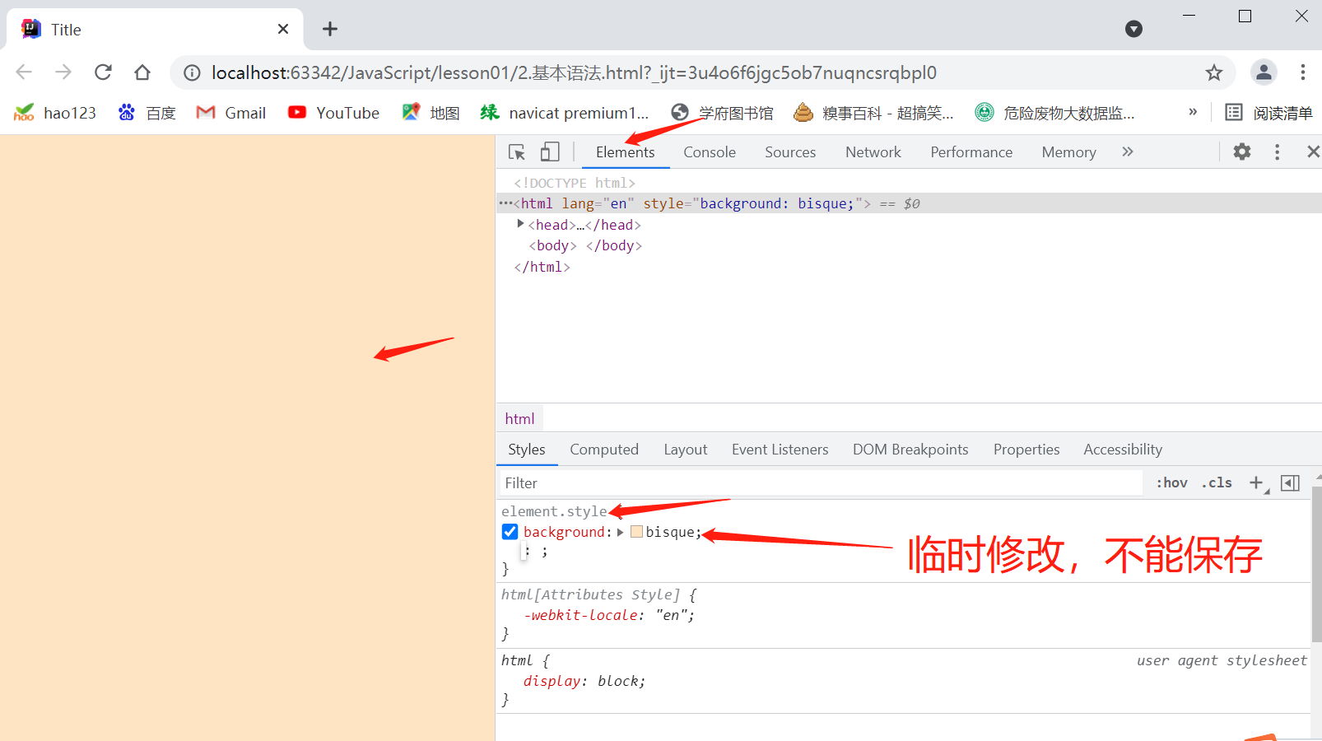Show more DevTools tabs chevron
This screenshot has height=741, width=1322.
coord(1128,151)
